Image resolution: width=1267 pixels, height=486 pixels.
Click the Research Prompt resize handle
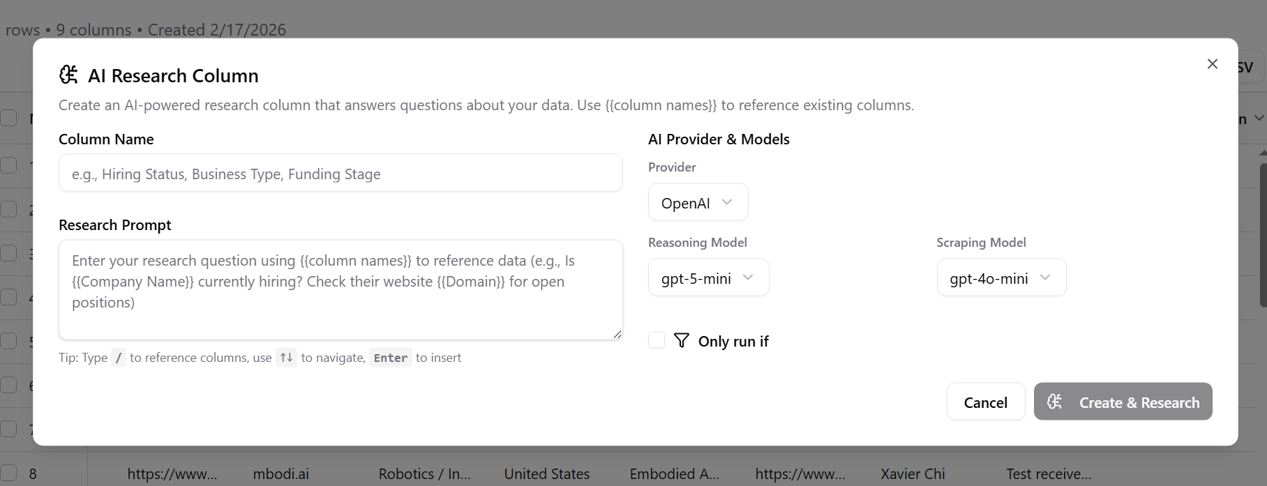[x=617, y=335]
